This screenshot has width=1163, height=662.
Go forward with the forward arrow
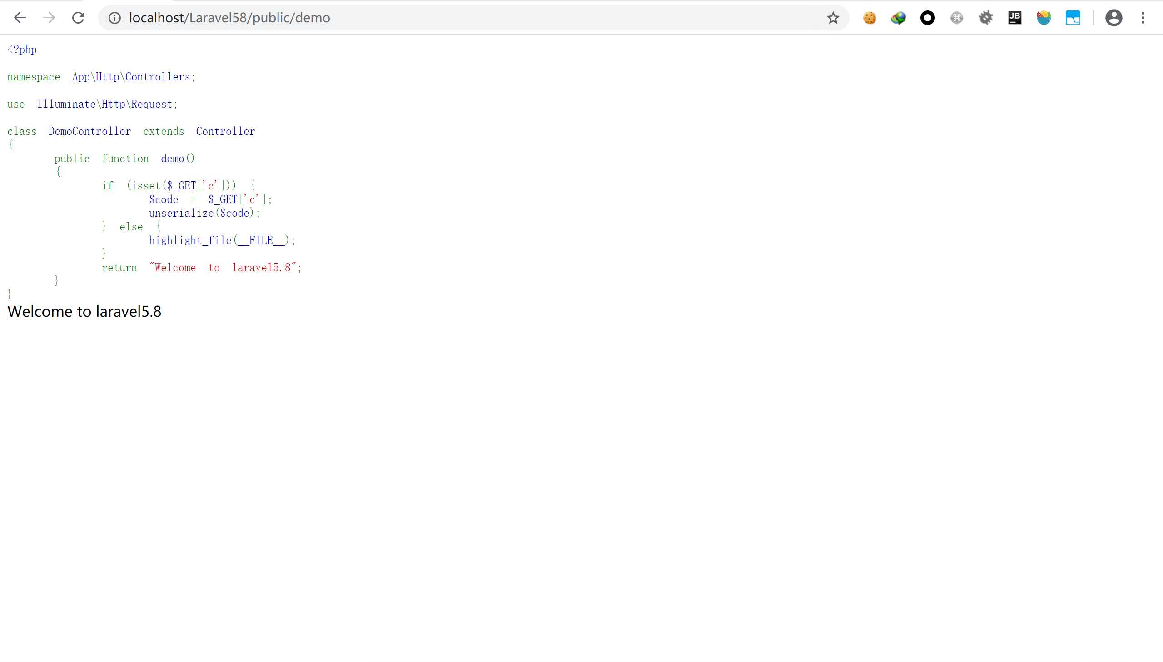(49, 18)
